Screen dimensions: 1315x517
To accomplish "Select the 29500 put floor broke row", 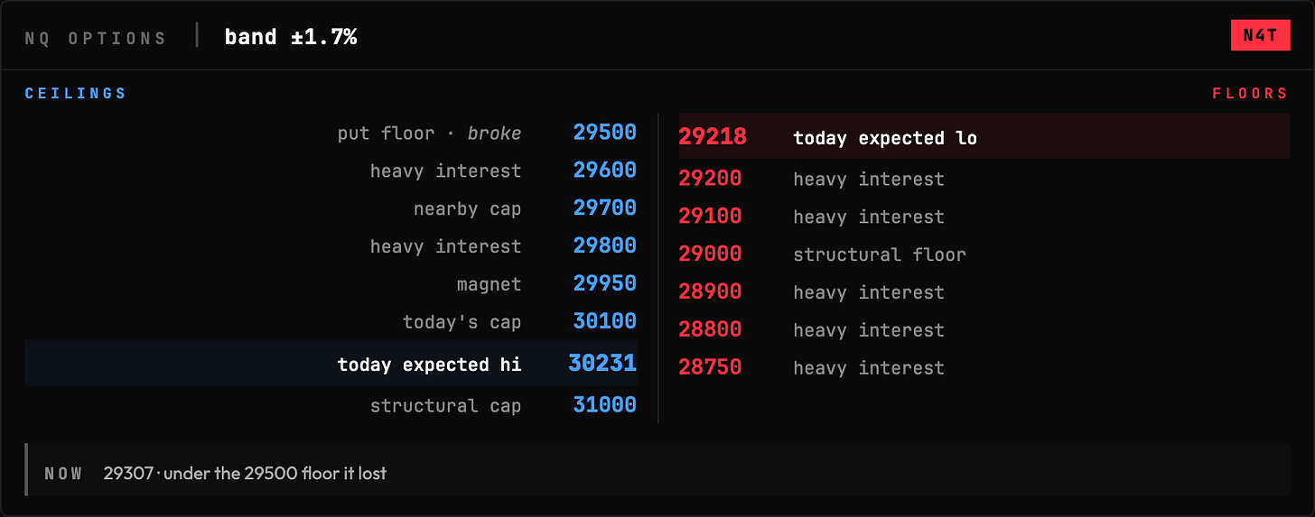I will (x=331, y=133).
